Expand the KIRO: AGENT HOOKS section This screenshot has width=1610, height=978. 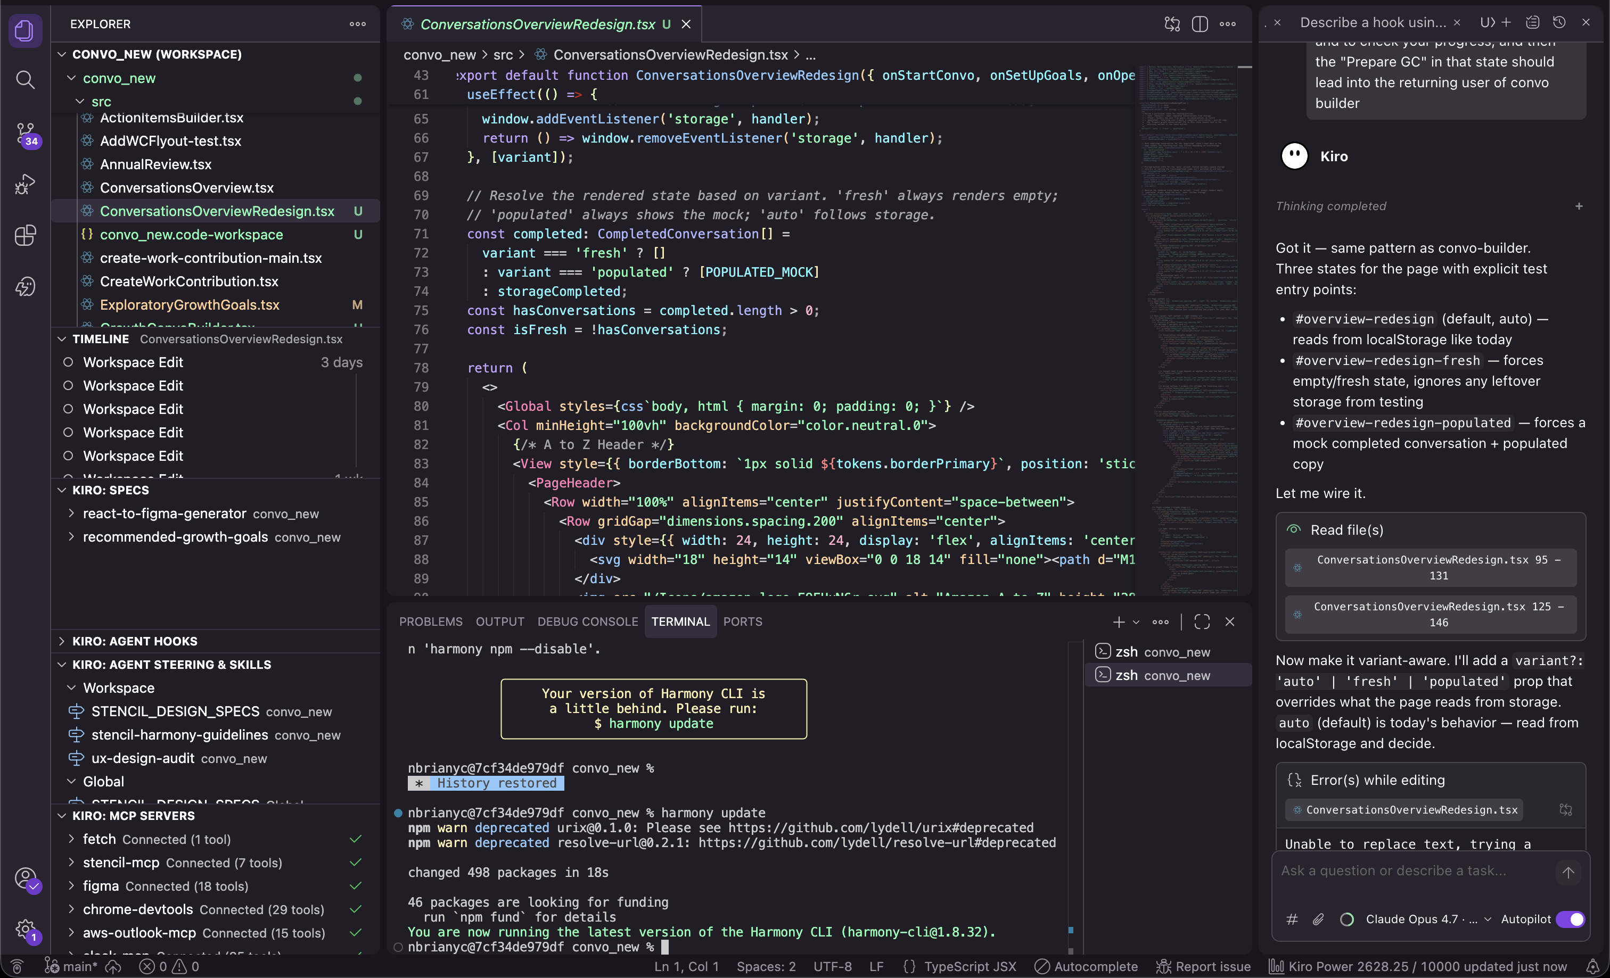pos(62,641)
